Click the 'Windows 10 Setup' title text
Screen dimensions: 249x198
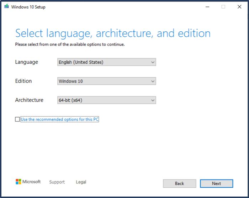point(28,7)
